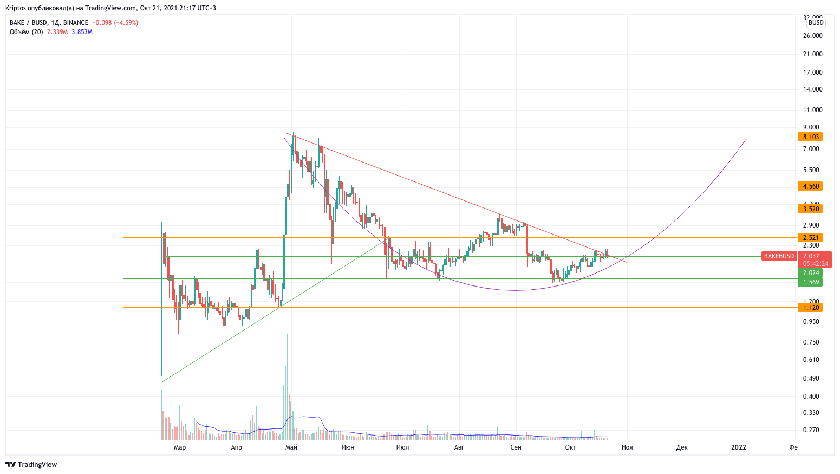Click the 0.490 price scale value

811,379
